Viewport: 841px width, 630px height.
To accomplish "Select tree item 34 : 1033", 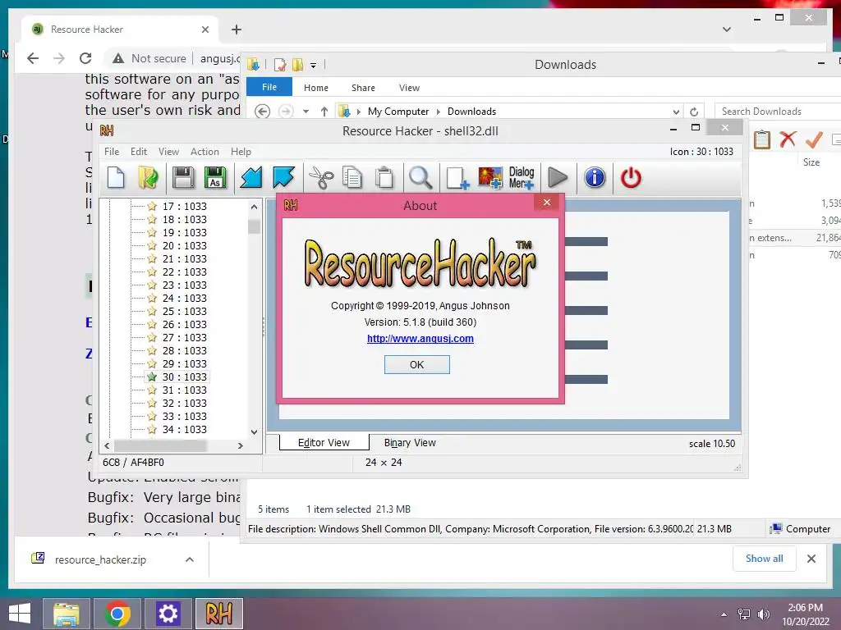I will 185,430.
